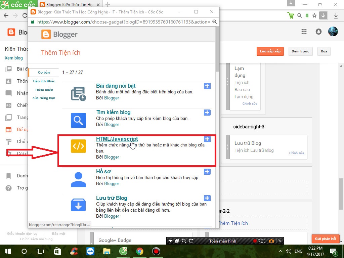
Task: Bookmark page with the star icon
Action: click(x=314, y=15)
